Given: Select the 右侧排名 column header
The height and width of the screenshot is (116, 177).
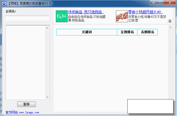Looking at the screenshot, I should 147,32.
